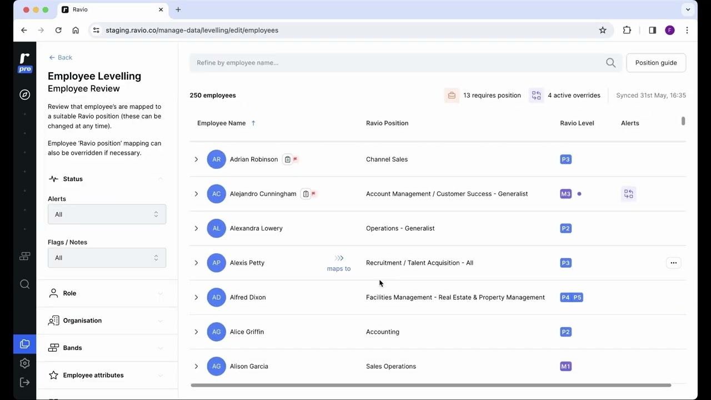The image size is (711, 400).
Task: Go back using the Back link
Action: point(61,58)
